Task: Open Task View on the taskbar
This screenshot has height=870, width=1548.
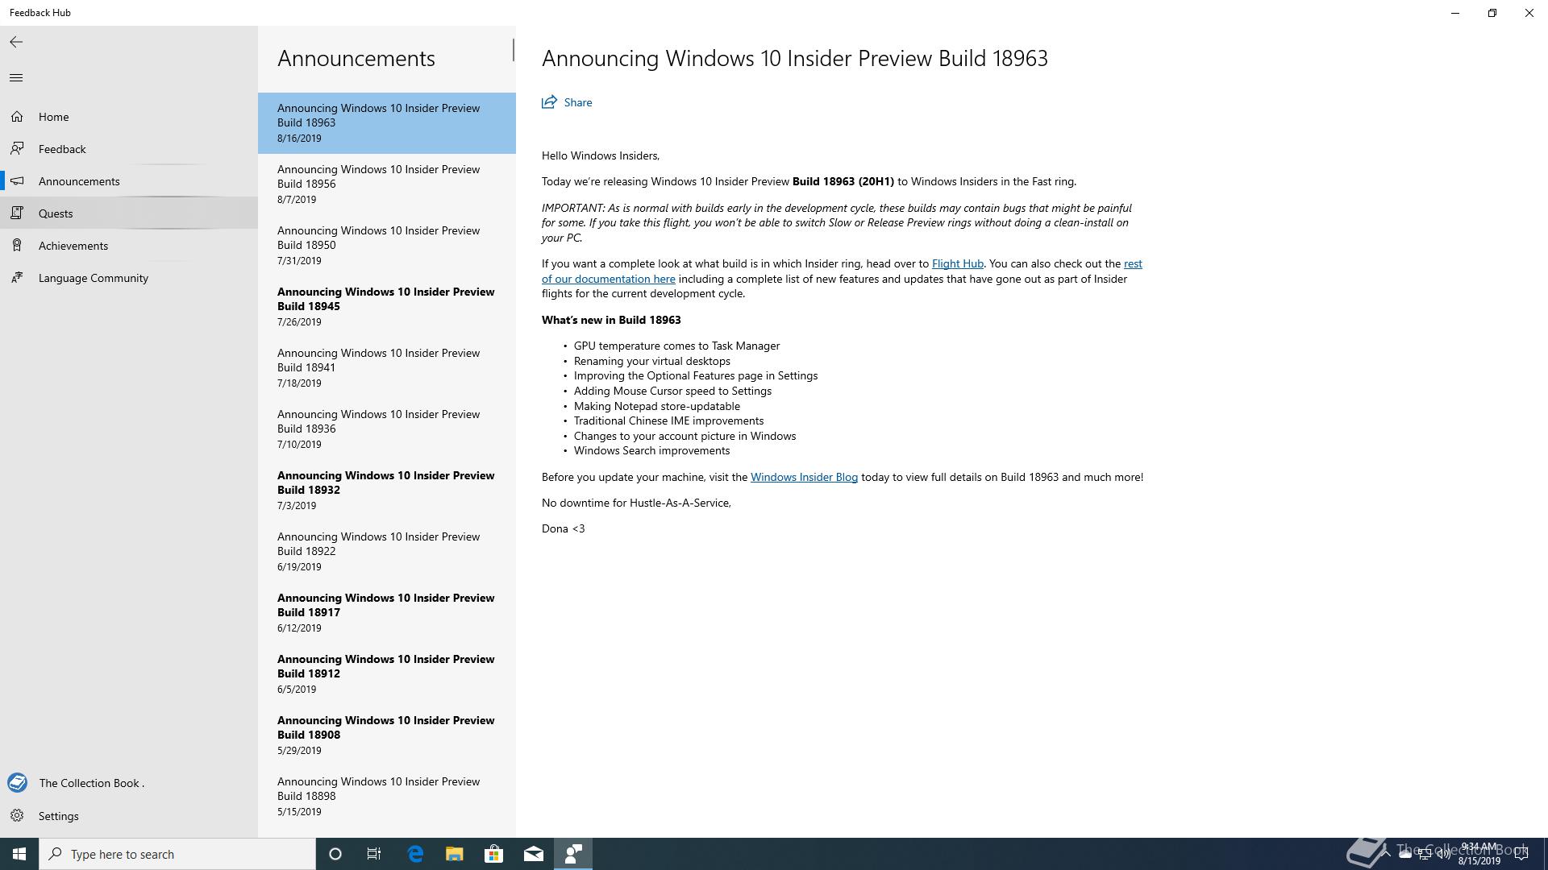Action: (374, 854)
